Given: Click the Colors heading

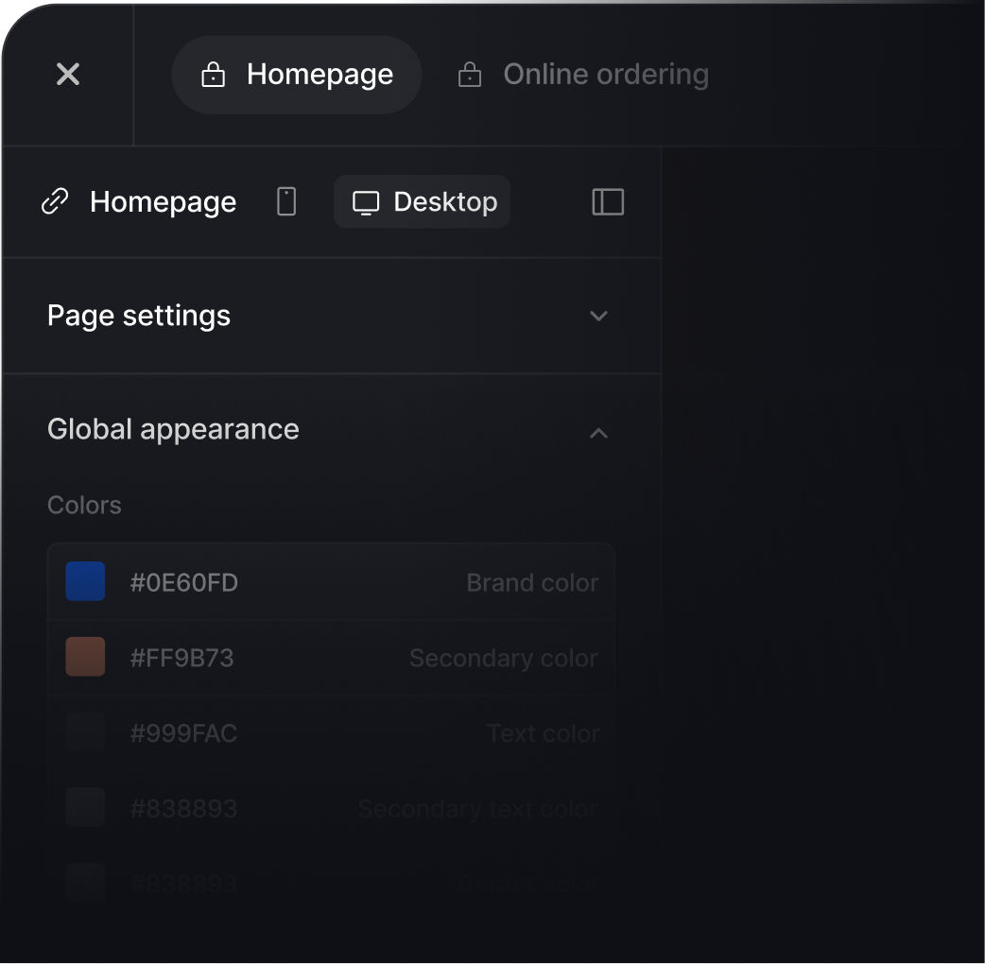Looking at the screenshot, I should point(84,506).
